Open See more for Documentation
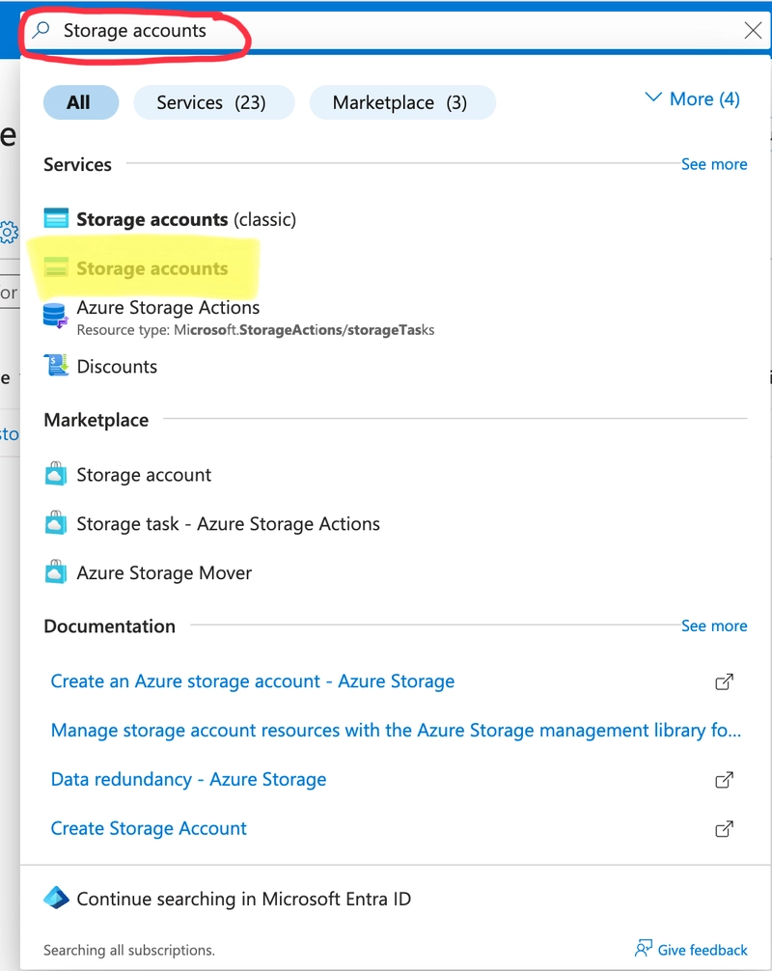Viewport: 772px width, 971px height. [x=714, y=625]
